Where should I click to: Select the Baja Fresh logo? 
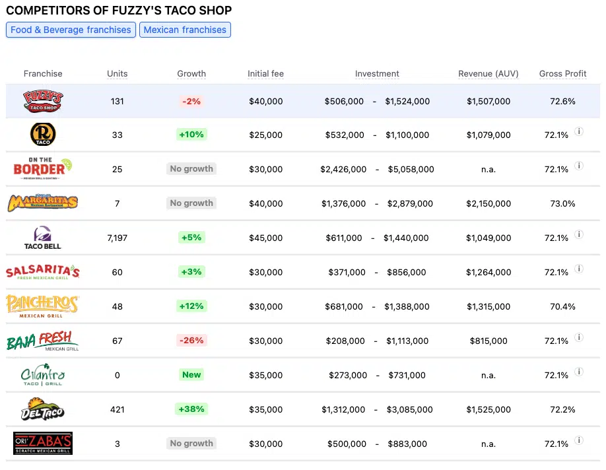(x=43, y=341)
